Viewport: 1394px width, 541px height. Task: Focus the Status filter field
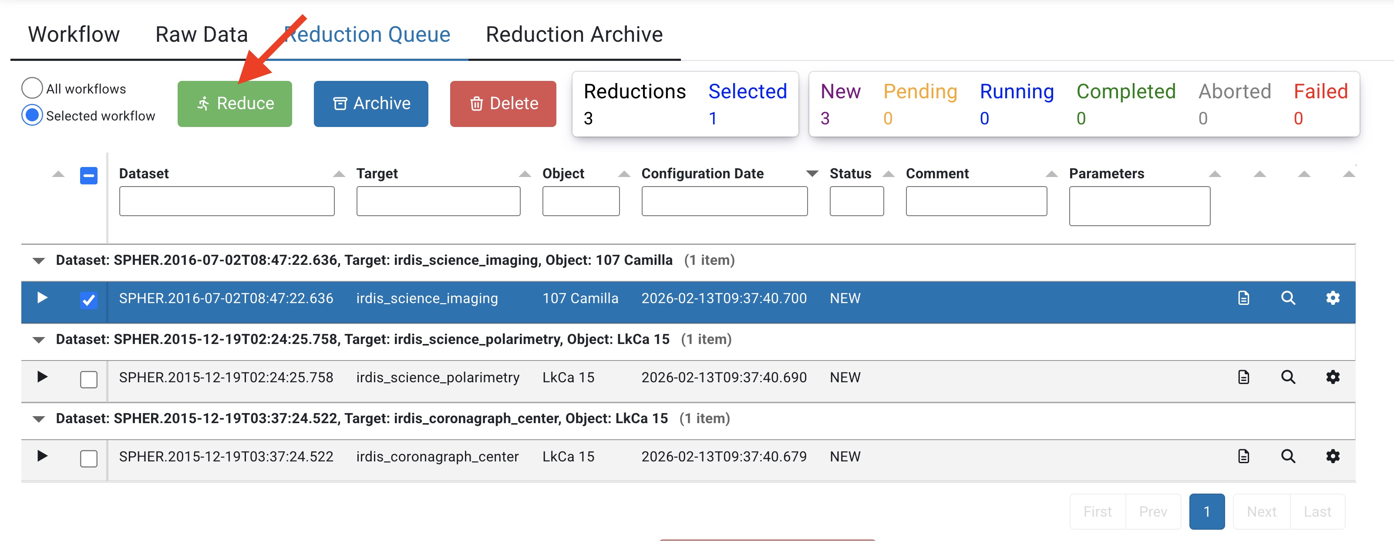pyautogui.click(x=857, y=201)
